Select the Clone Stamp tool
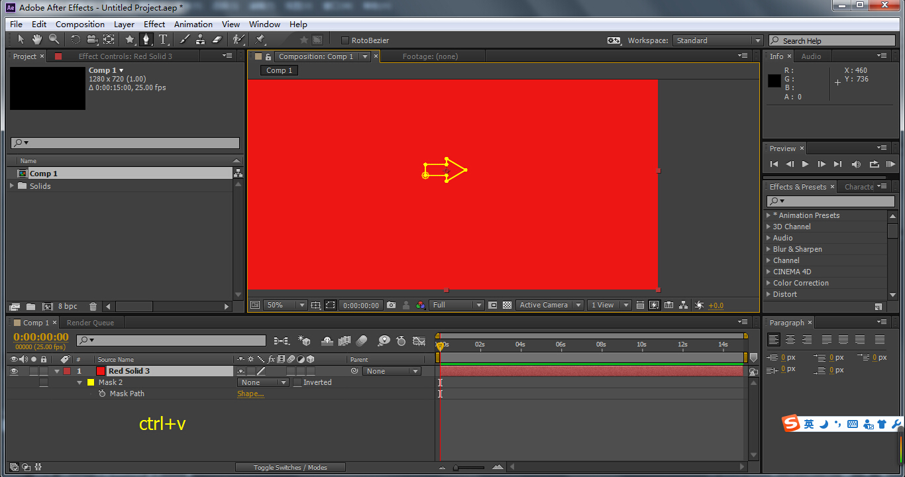Viewport: 905px width, 477px height. point(201,40)
